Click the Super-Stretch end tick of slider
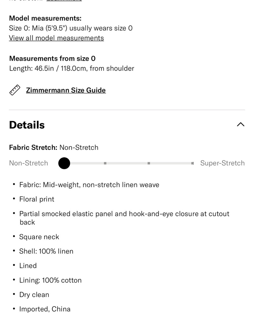 tap(192, 163)
